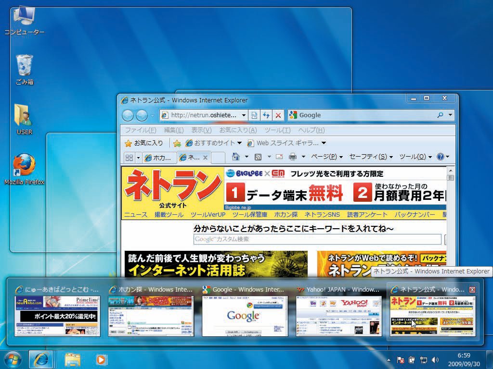Open the search provider dropdown arrow

[451, 115]
